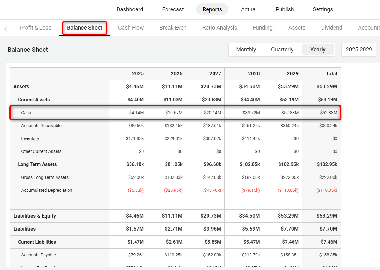
Task: Switch to the Profit & Loss tab
Action: point(35,28)
